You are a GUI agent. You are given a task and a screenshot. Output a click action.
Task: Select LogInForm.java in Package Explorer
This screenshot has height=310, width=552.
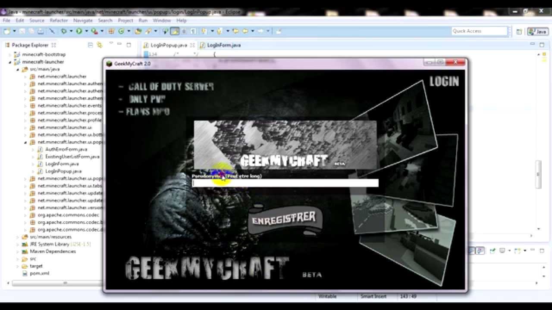coord(62,164)
